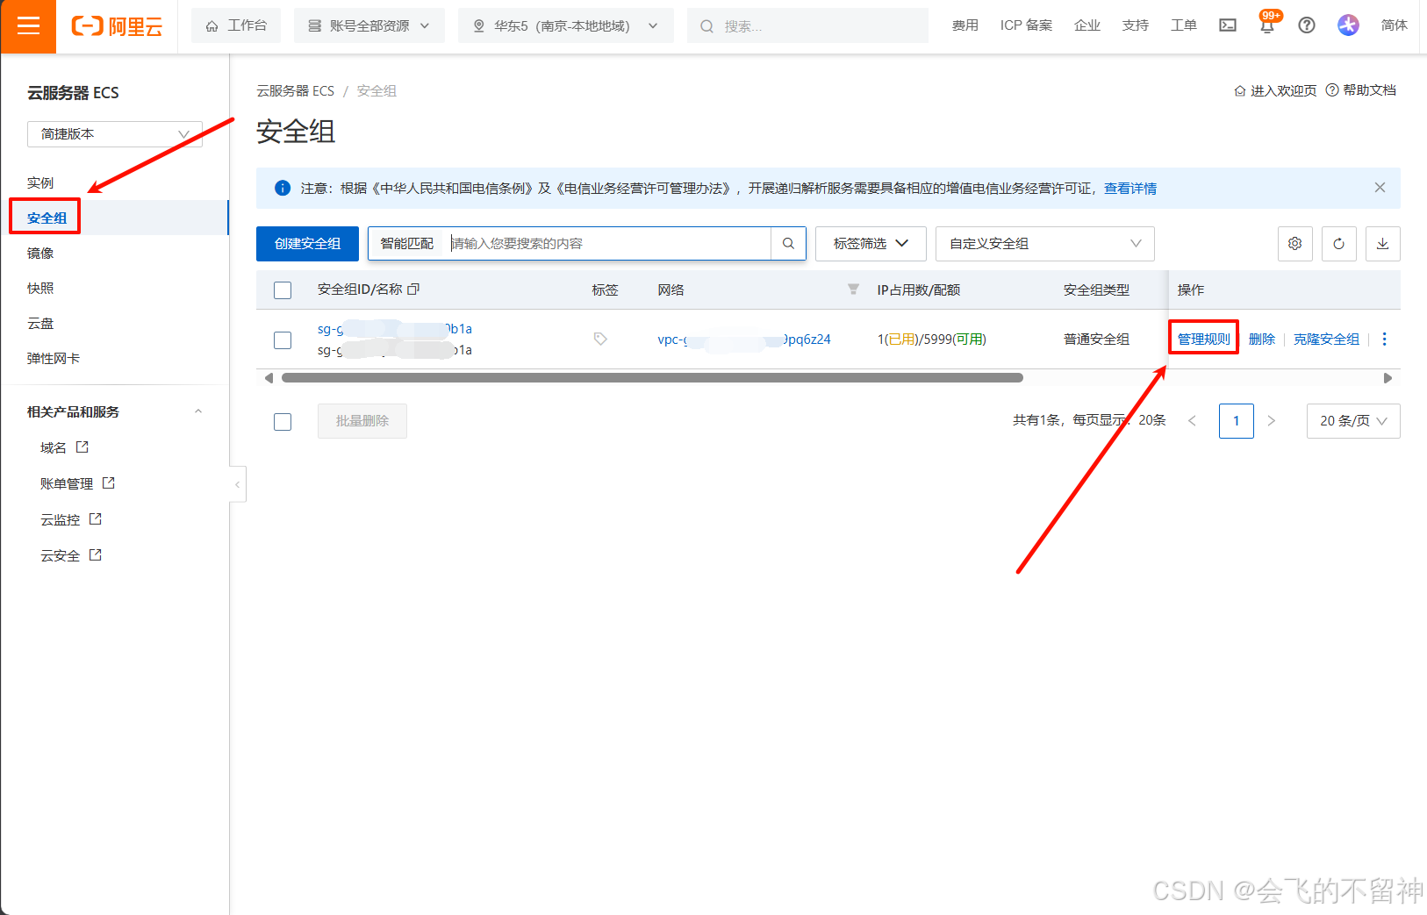Open the sg- security group ID link
This screenshot has width=1427, height=915.
[x=395, y=329]
